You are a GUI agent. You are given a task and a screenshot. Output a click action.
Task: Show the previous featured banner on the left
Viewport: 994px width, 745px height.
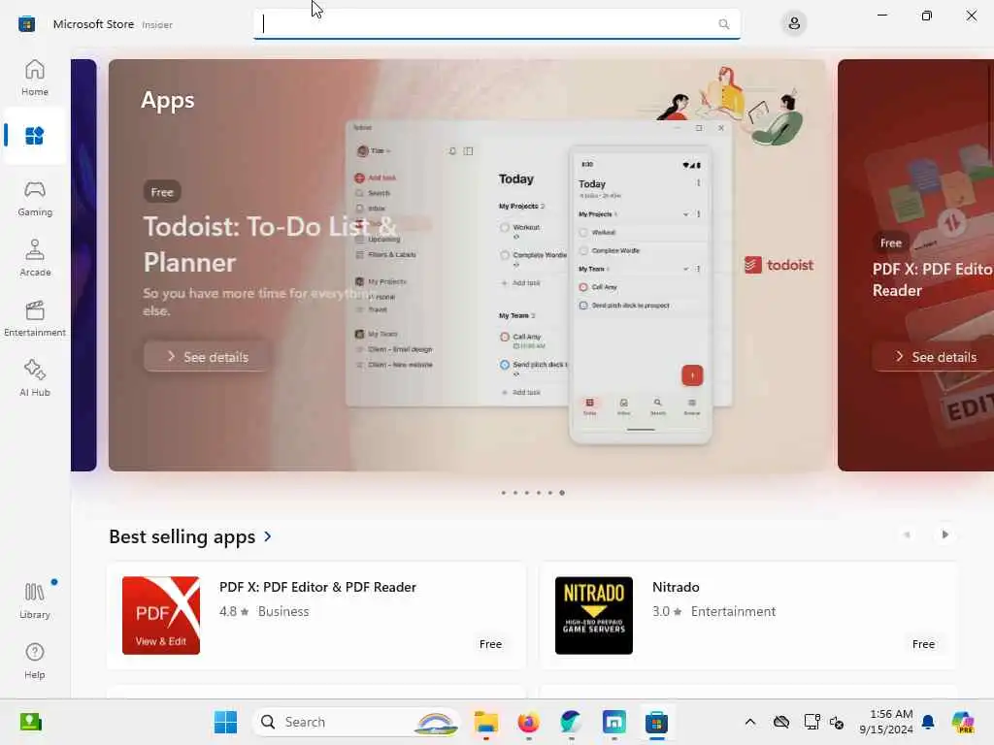coord(83,265)
